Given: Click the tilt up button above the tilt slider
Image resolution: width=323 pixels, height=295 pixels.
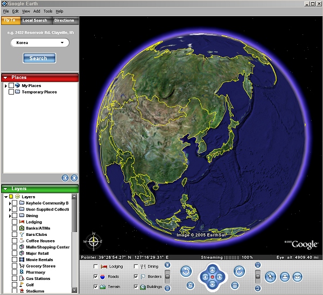Looking at the screenshot, I should (x=258, y=265).
